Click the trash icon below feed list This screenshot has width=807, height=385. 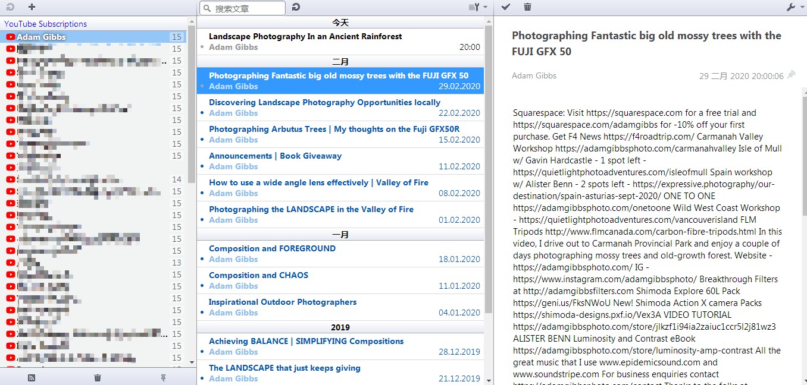tap(98, 377)
